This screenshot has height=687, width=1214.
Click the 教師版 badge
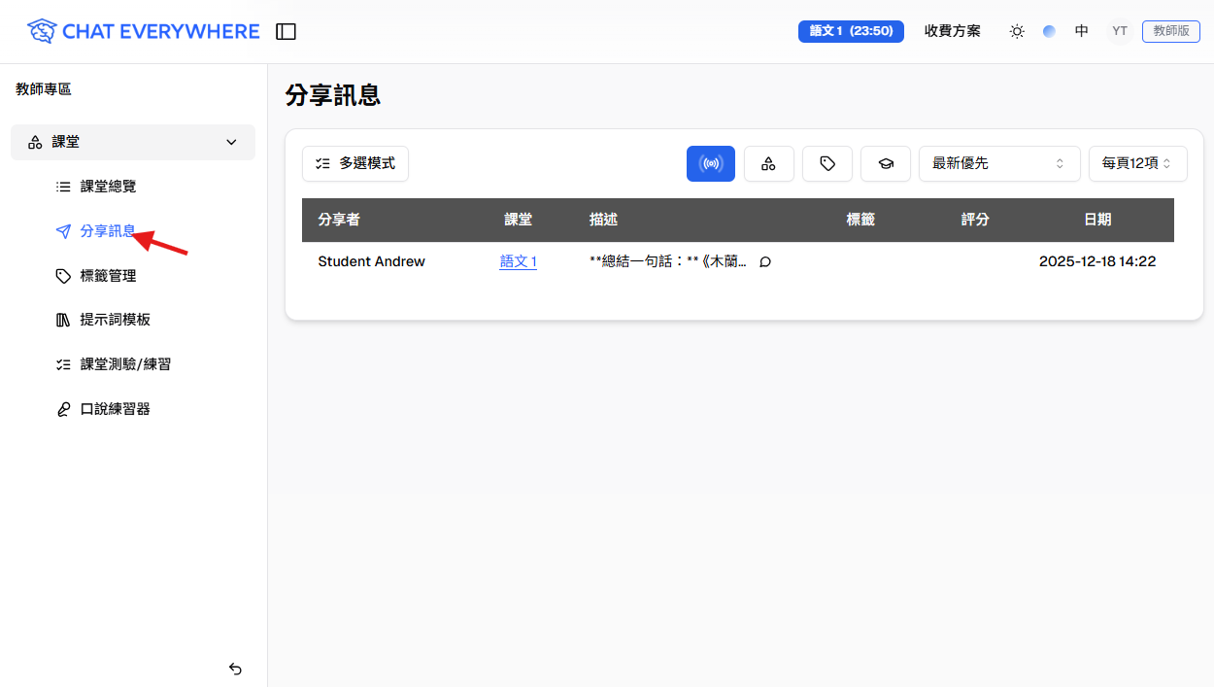pos(1171,31)
